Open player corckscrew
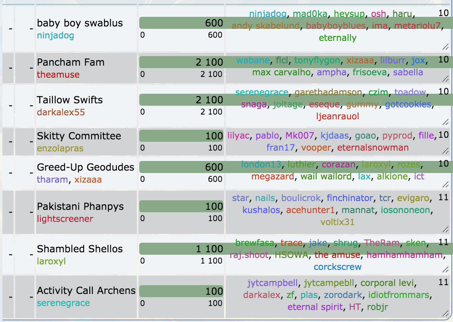Image resolution: width=453 pixels, height=322 pixels. click(337, 267)
